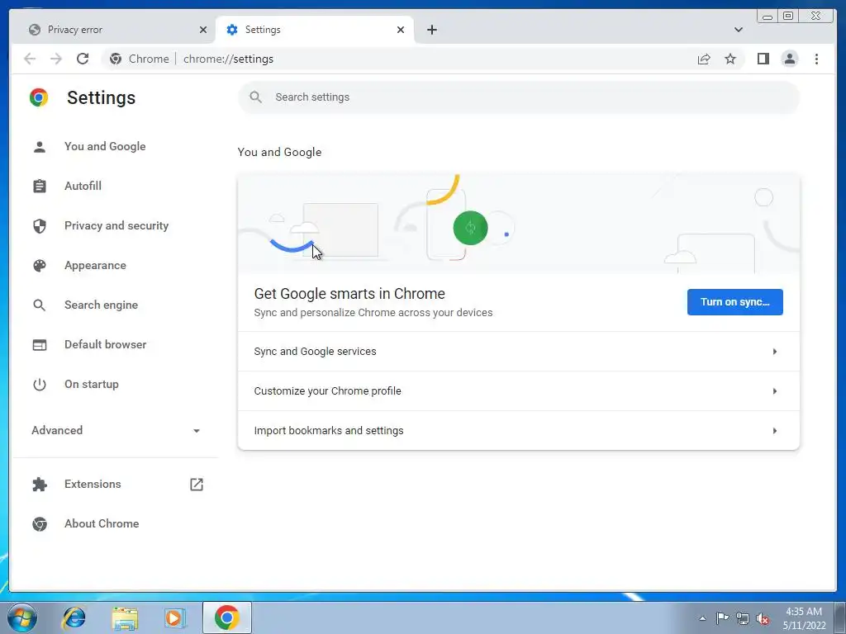This screenshot has width=846, height=634.
Task: Open a new tab with plus button
Action: [x=431, y=30]
